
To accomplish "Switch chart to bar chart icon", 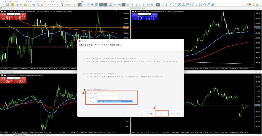I will point(75,5).
